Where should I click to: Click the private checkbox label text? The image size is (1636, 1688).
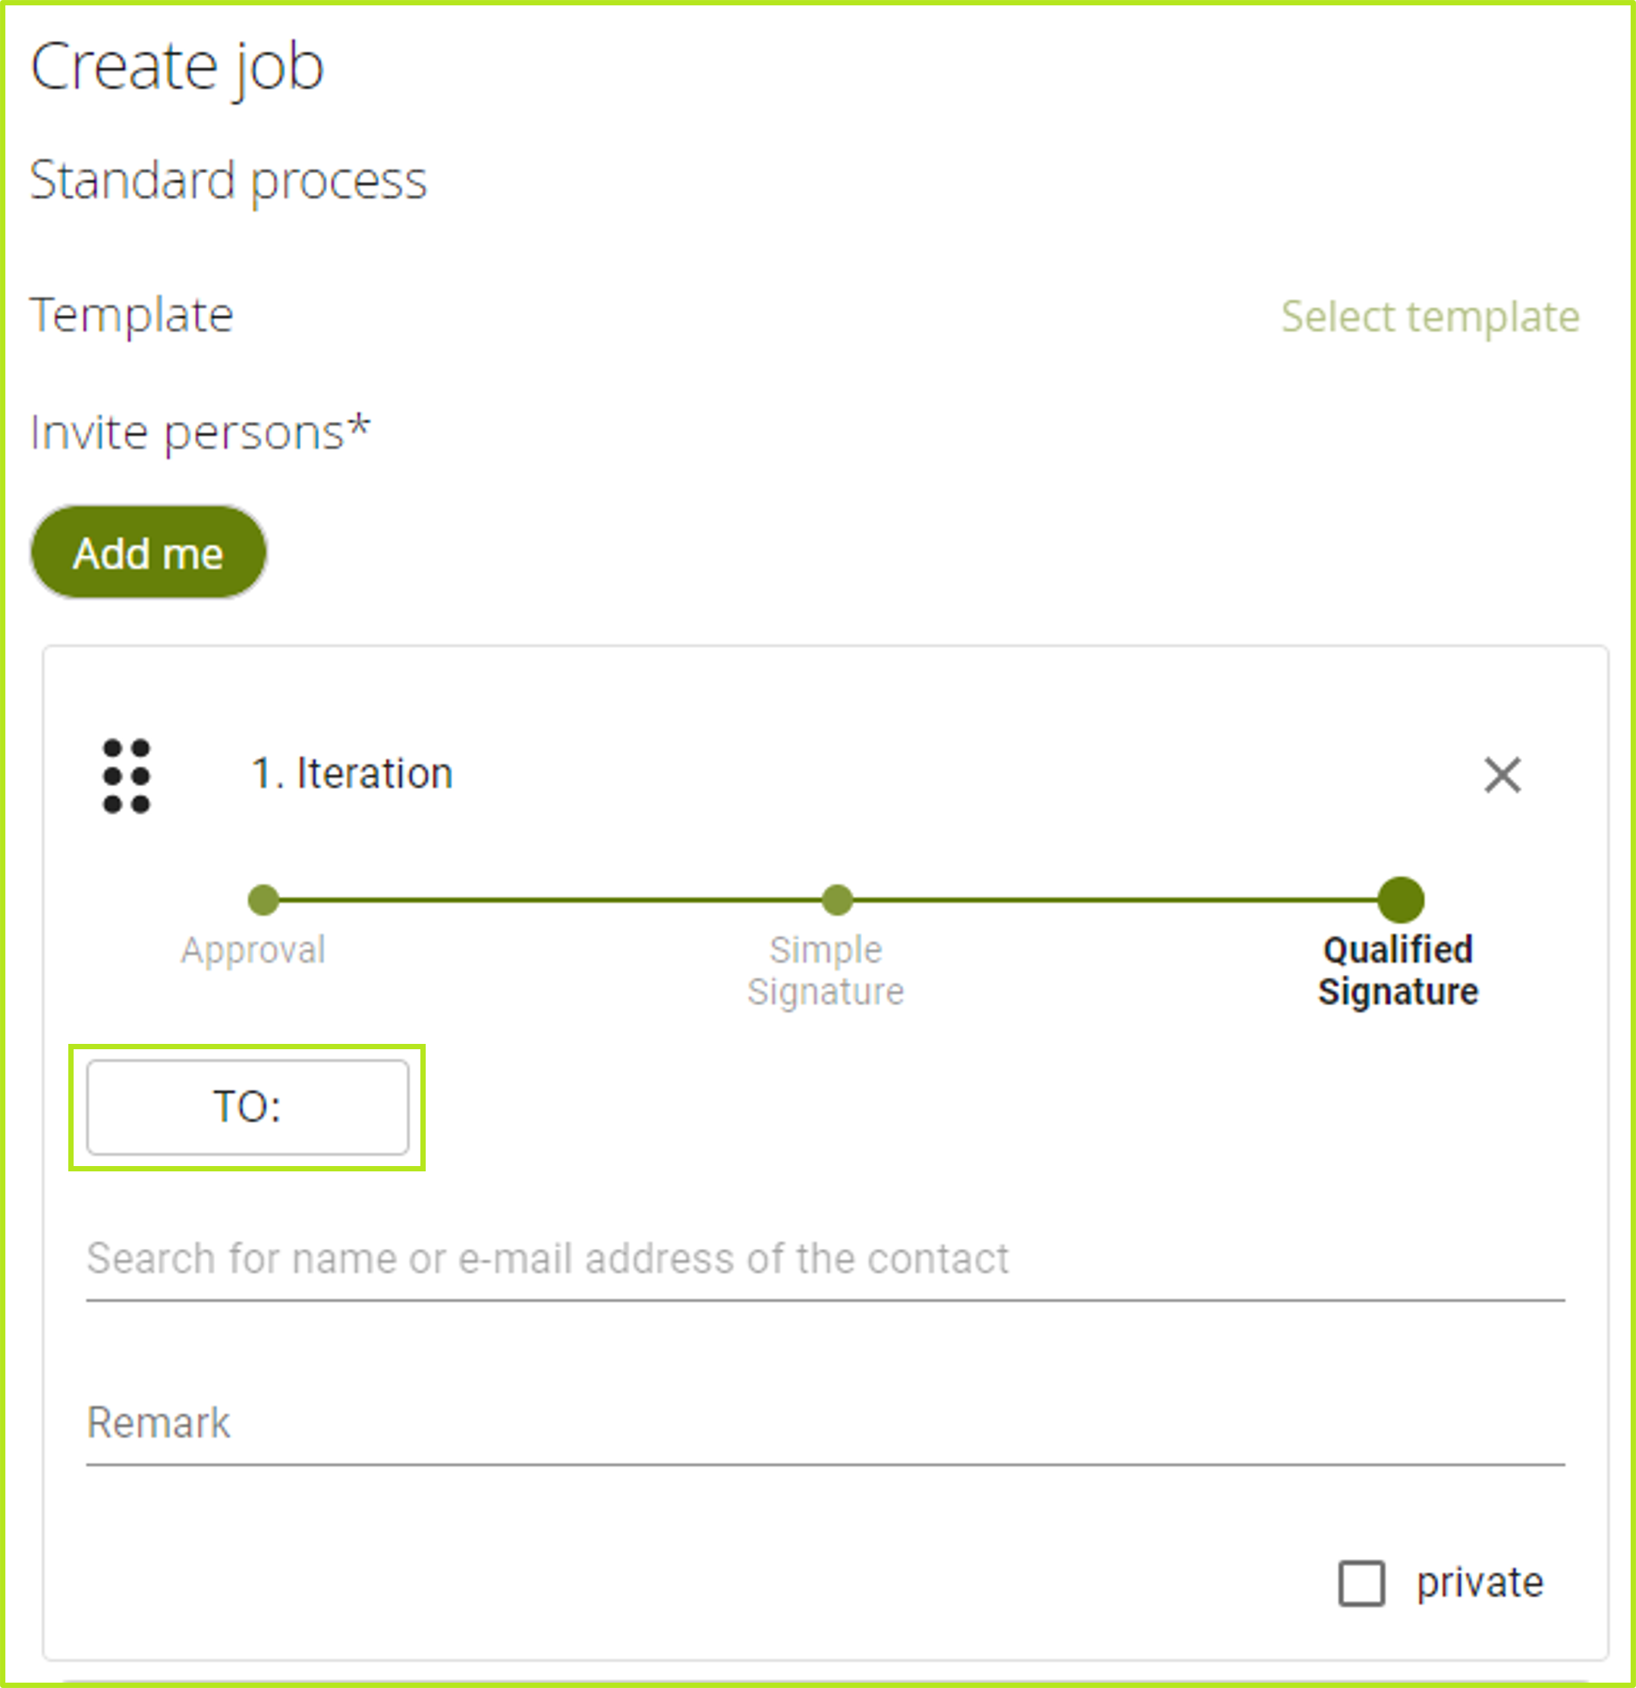(x=1479, y=1583)
